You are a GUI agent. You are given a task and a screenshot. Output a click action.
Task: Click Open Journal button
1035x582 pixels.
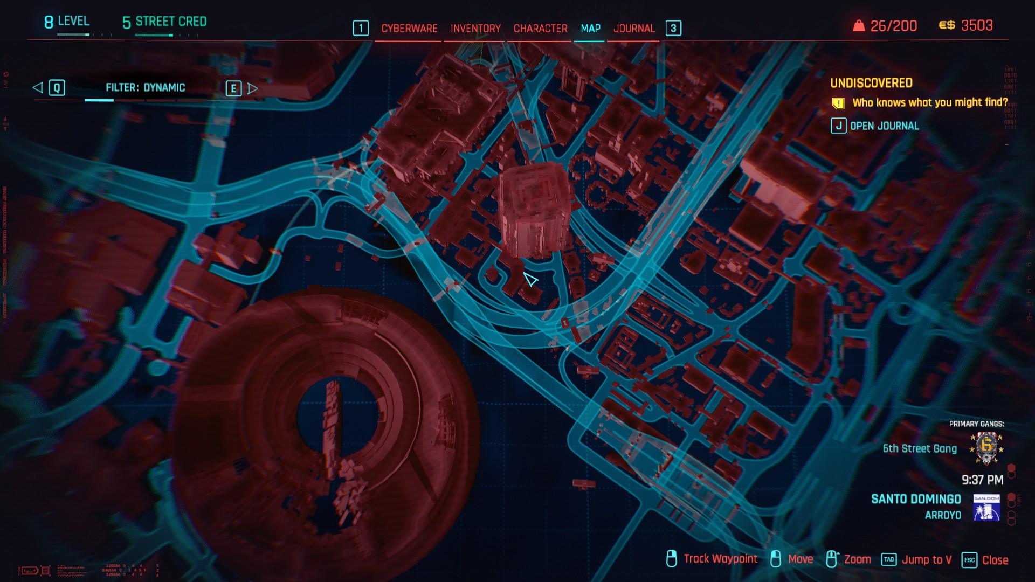coord(884,126)
